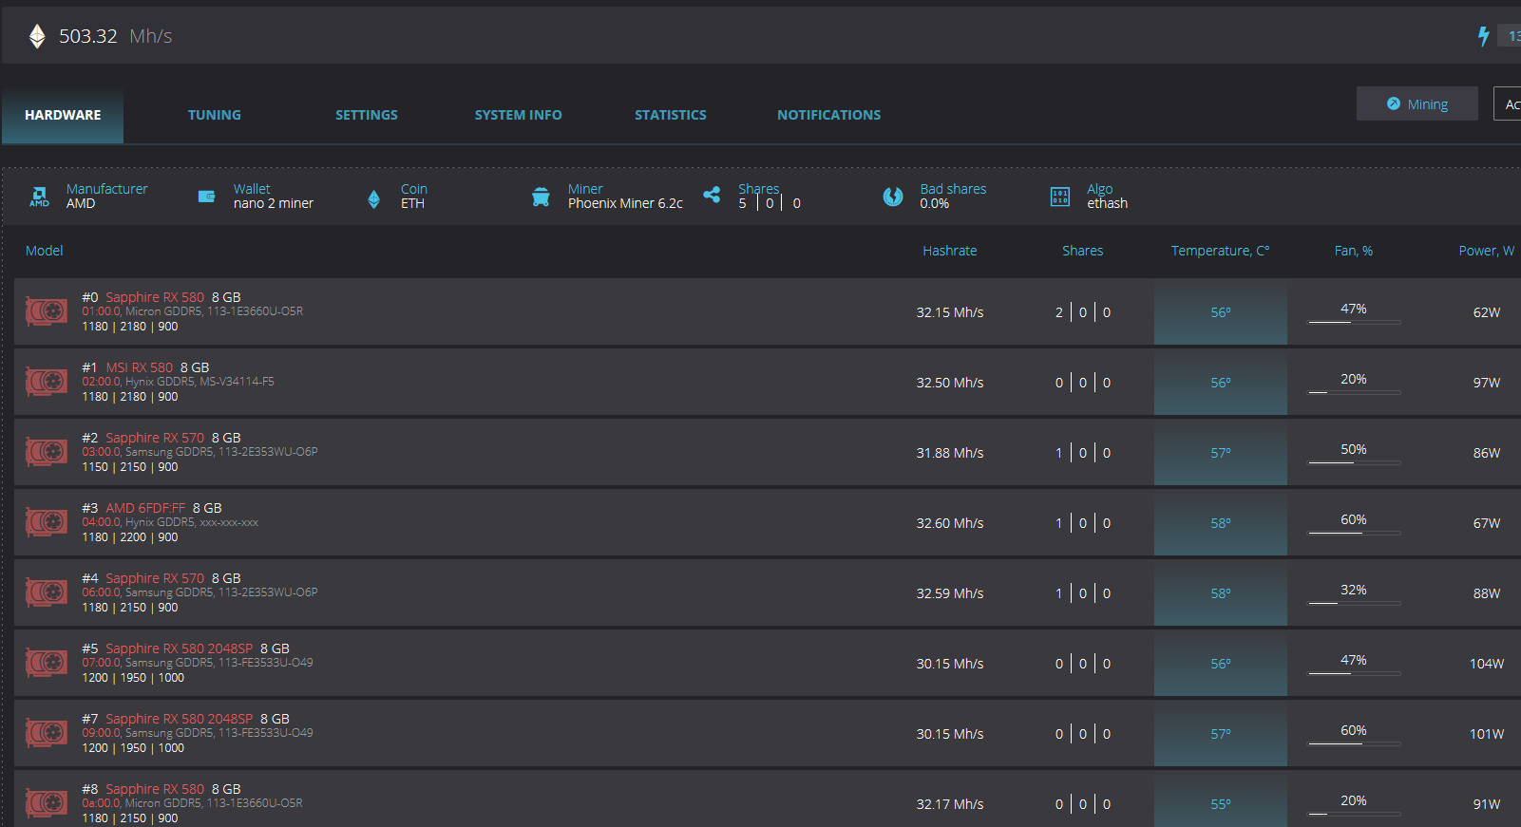Click the #5 Sapphire RX 580 2048SP name
The image size is (1521, 827).
point(180,648)
